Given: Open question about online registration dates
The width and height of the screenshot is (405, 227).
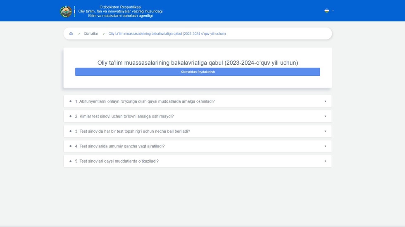Looking at the screenshot, I should [x=145, y=101].
